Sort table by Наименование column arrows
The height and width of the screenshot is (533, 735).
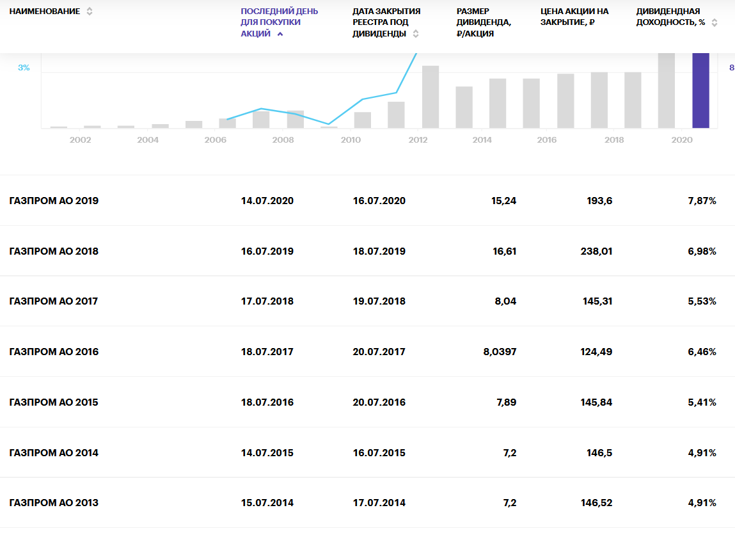(x=90, y=12)
